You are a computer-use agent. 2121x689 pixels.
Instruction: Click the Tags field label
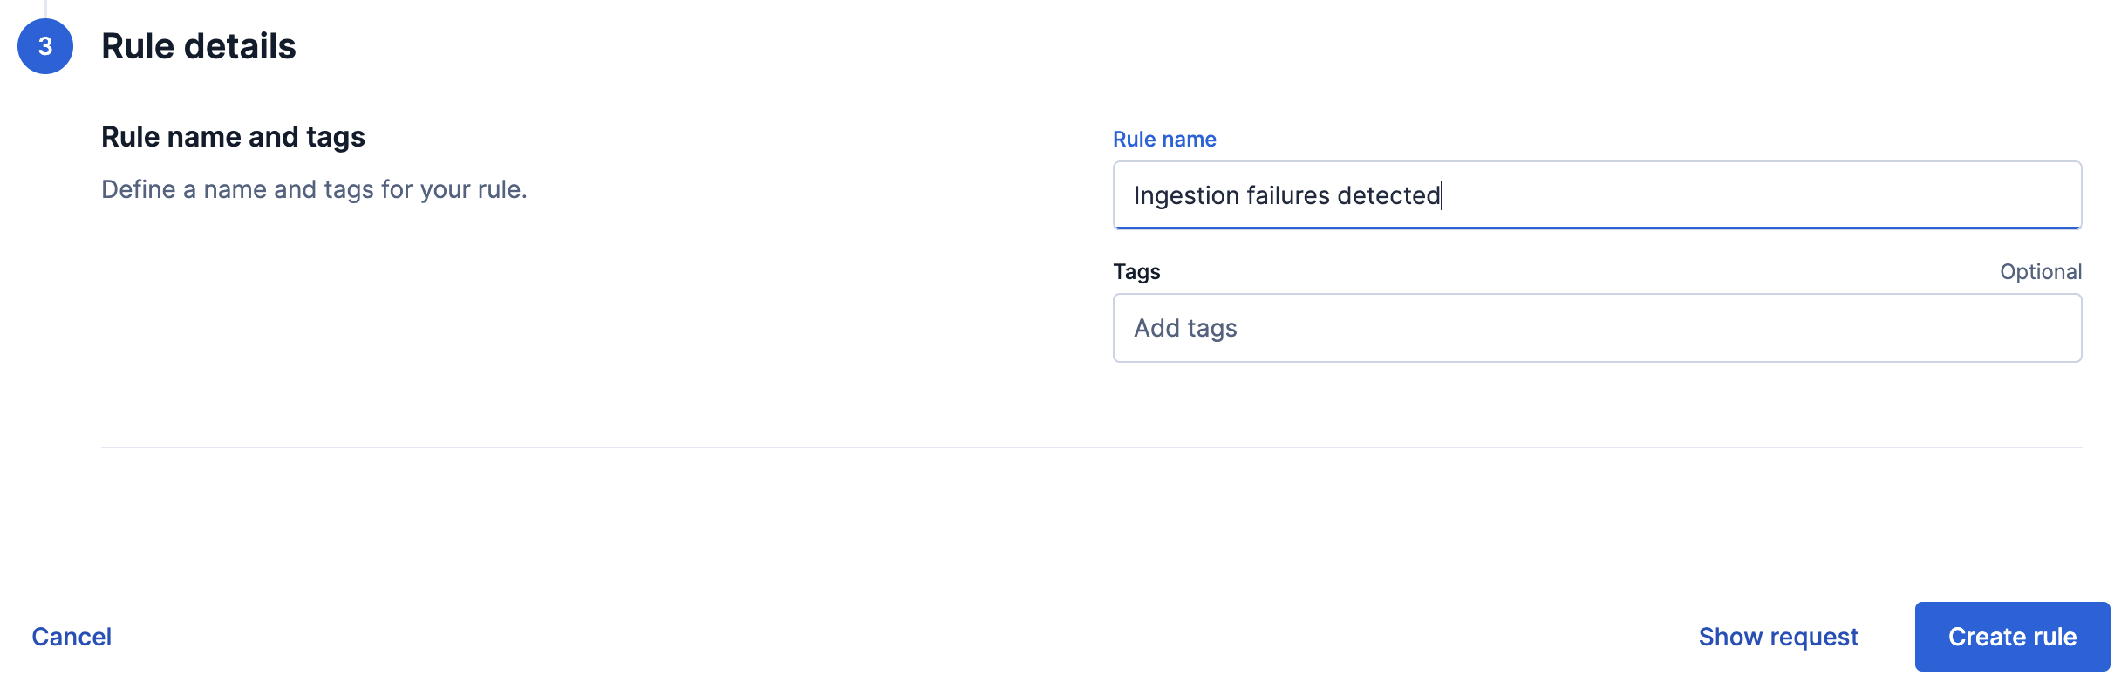(1136, 271)
